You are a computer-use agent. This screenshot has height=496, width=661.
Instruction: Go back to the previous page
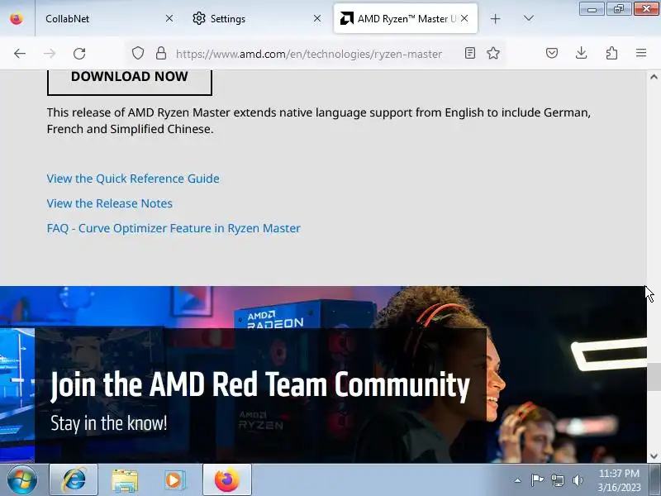[x=19, y=54]
